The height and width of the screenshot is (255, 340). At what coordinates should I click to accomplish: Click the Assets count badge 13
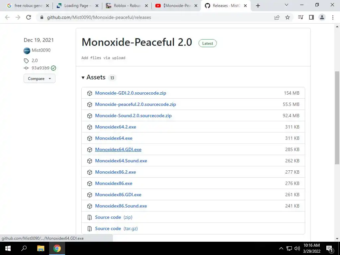click(x=112, y=78)
